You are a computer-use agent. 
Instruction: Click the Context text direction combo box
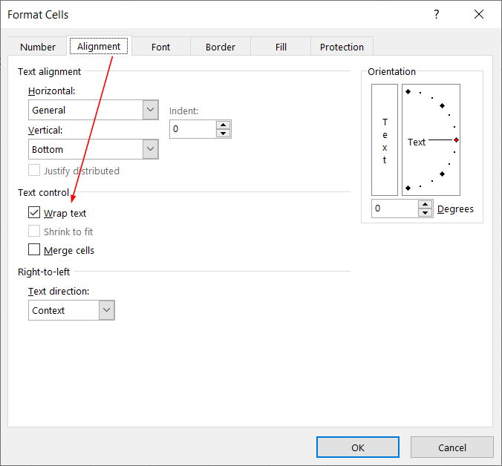coord(71,310)
